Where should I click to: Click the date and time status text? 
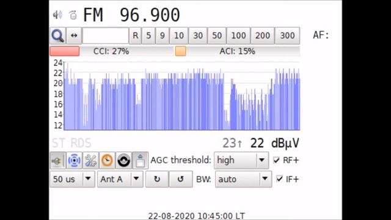197,216
